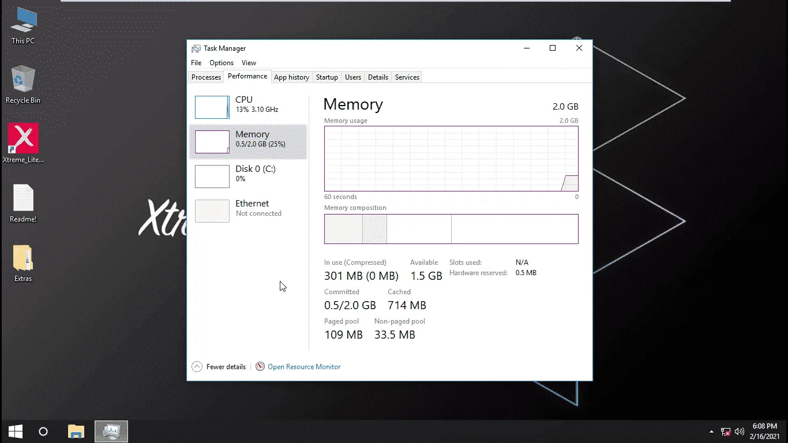Image resolution: width=788 pixels, height=443 pixels.
Task: Select the Ethernet performance item
Action: coord(248,211)
